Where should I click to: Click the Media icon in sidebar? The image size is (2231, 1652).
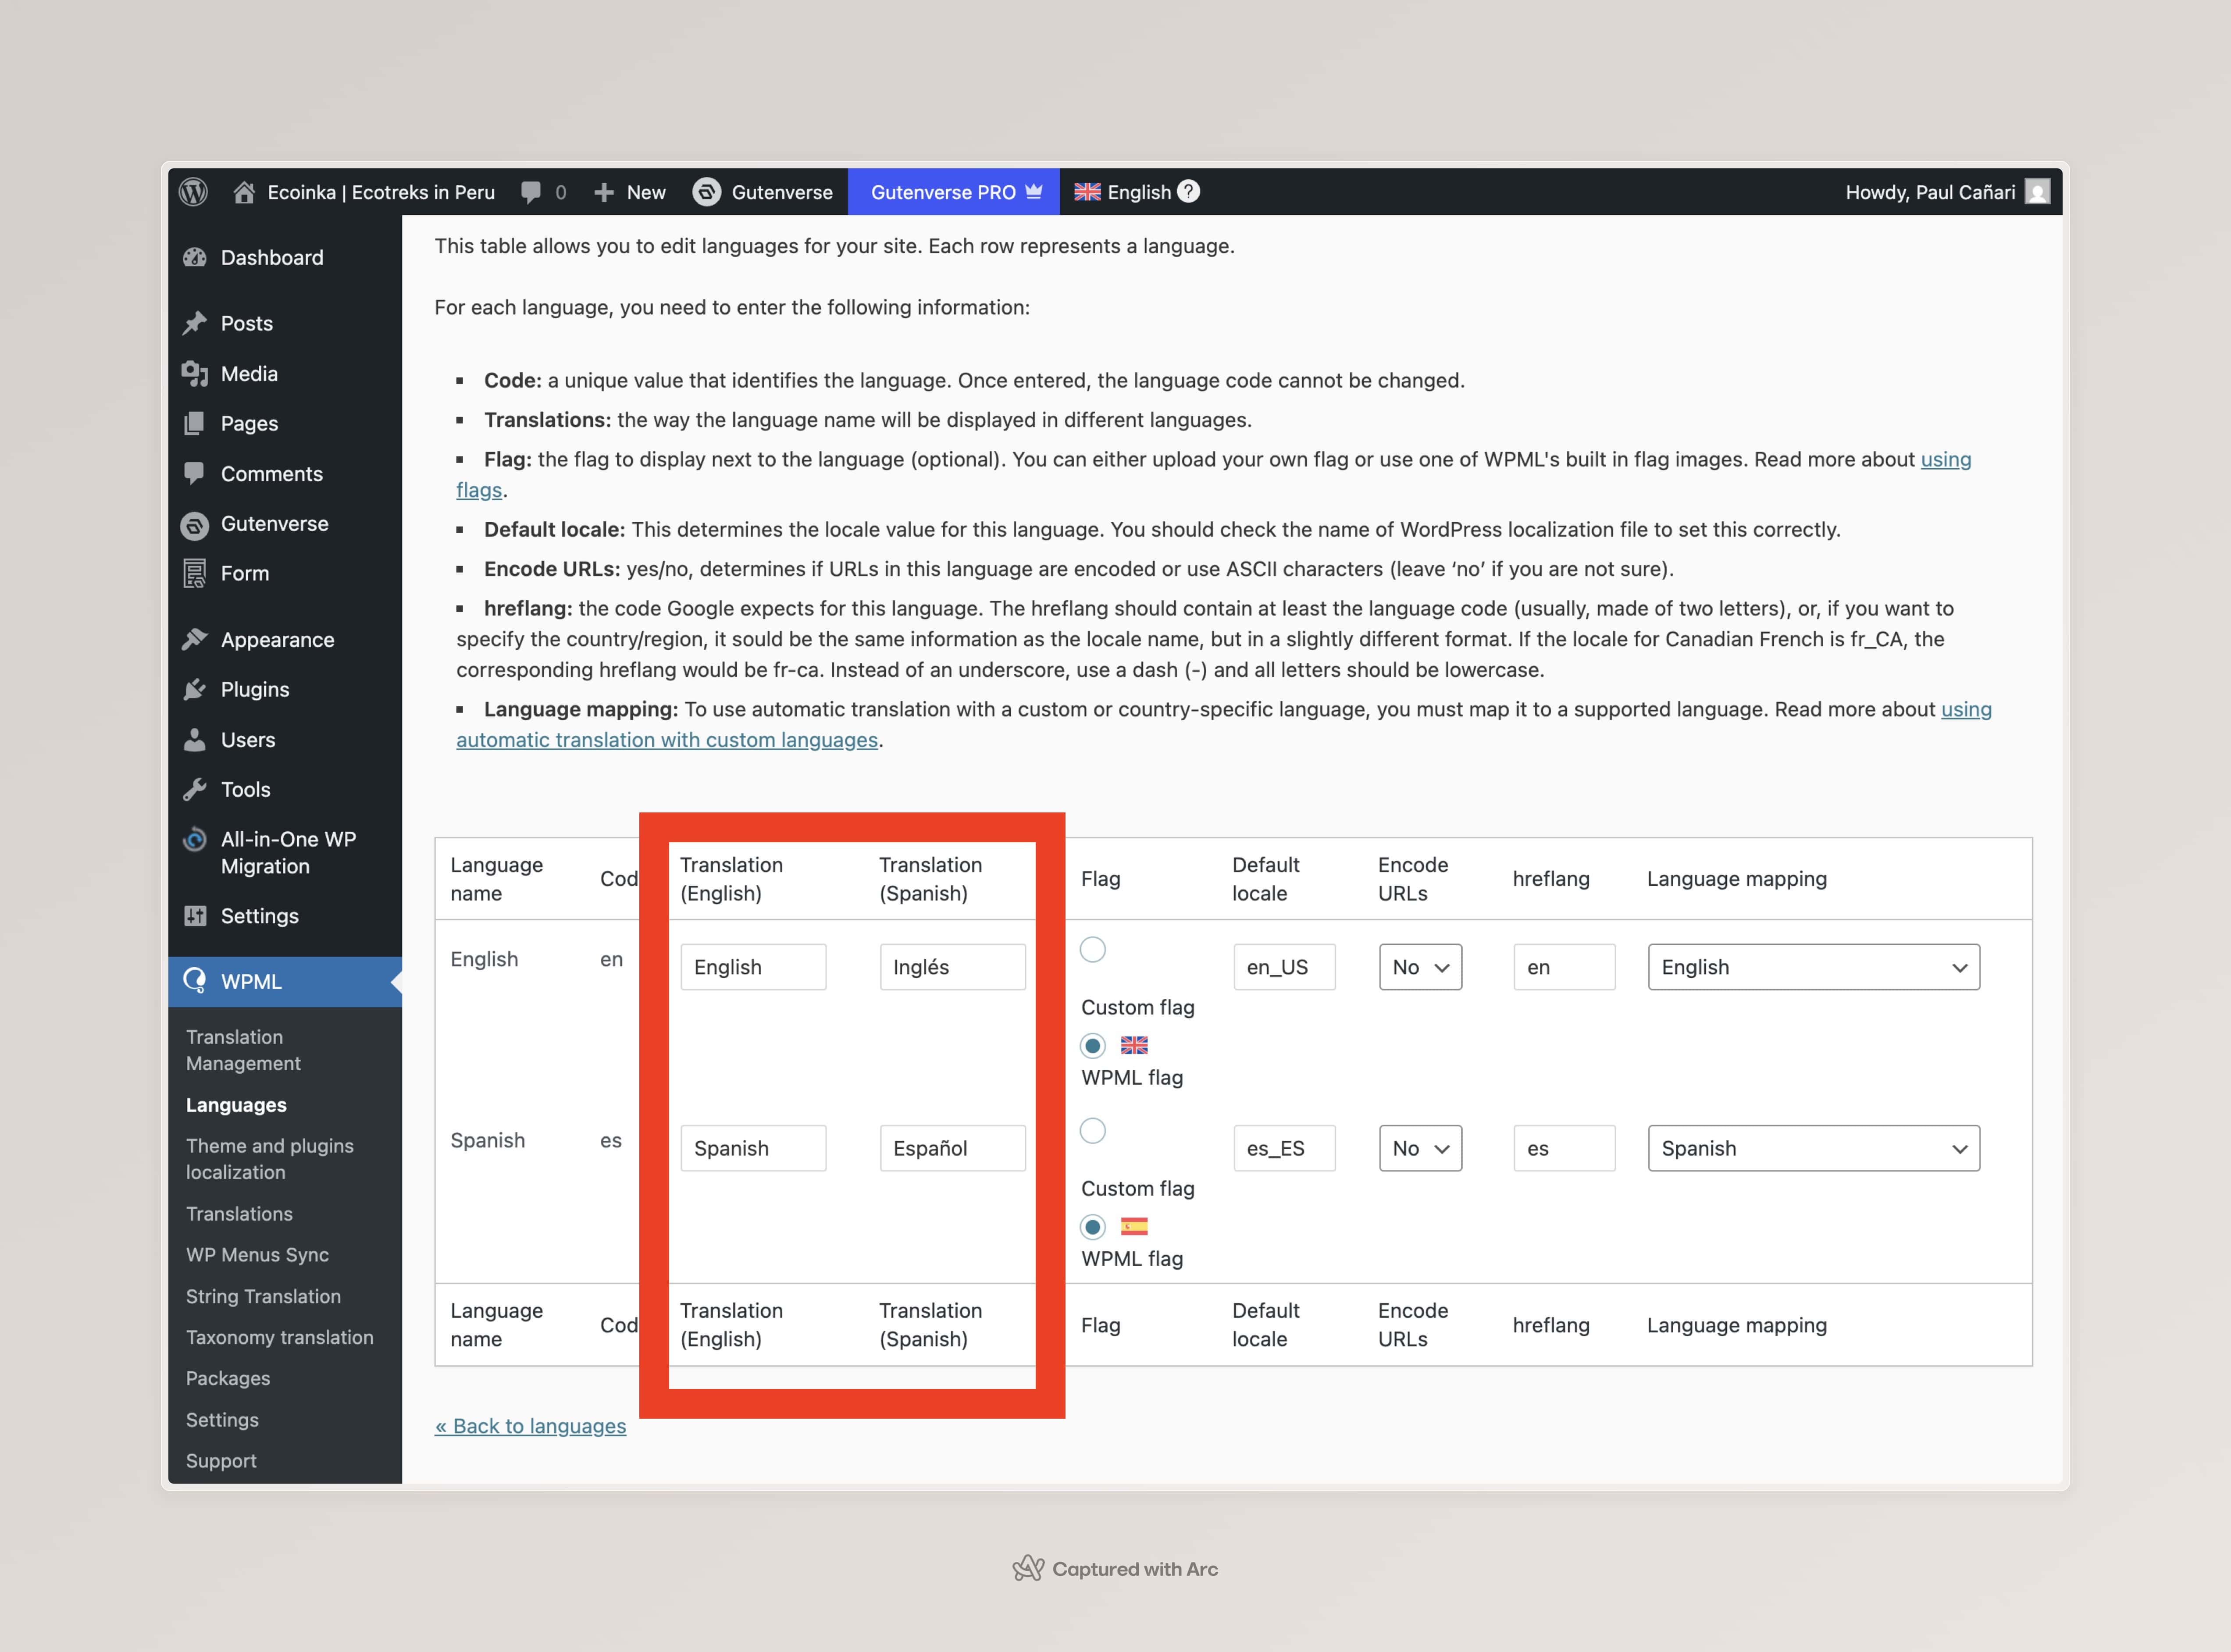point(195,374)
